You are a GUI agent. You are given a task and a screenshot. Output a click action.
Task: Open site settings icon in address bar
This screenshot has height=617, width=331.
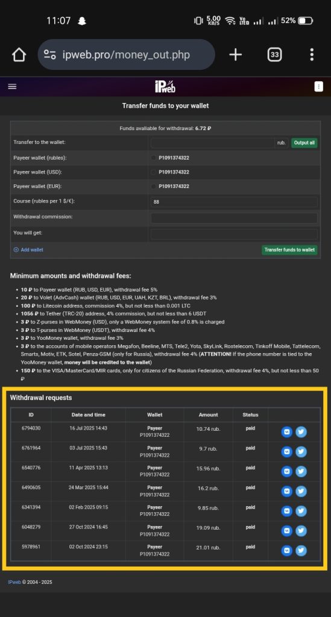[x=49, y=55]
